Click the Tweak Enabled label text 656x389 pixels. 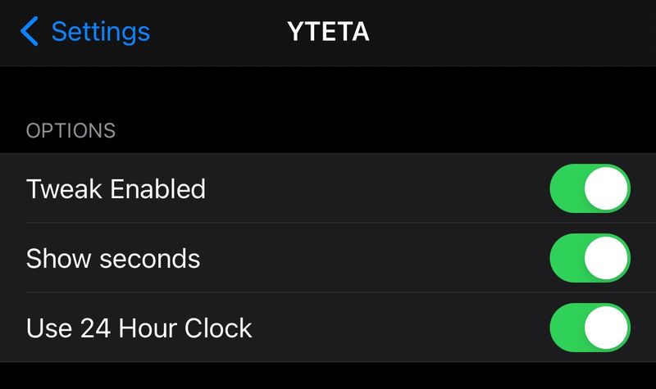[116, 189]
